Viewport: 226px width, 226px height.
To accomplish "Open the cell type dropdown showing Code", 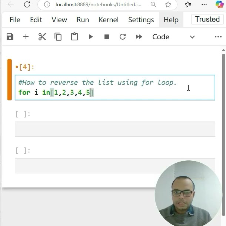I will [x=173, y=37].
